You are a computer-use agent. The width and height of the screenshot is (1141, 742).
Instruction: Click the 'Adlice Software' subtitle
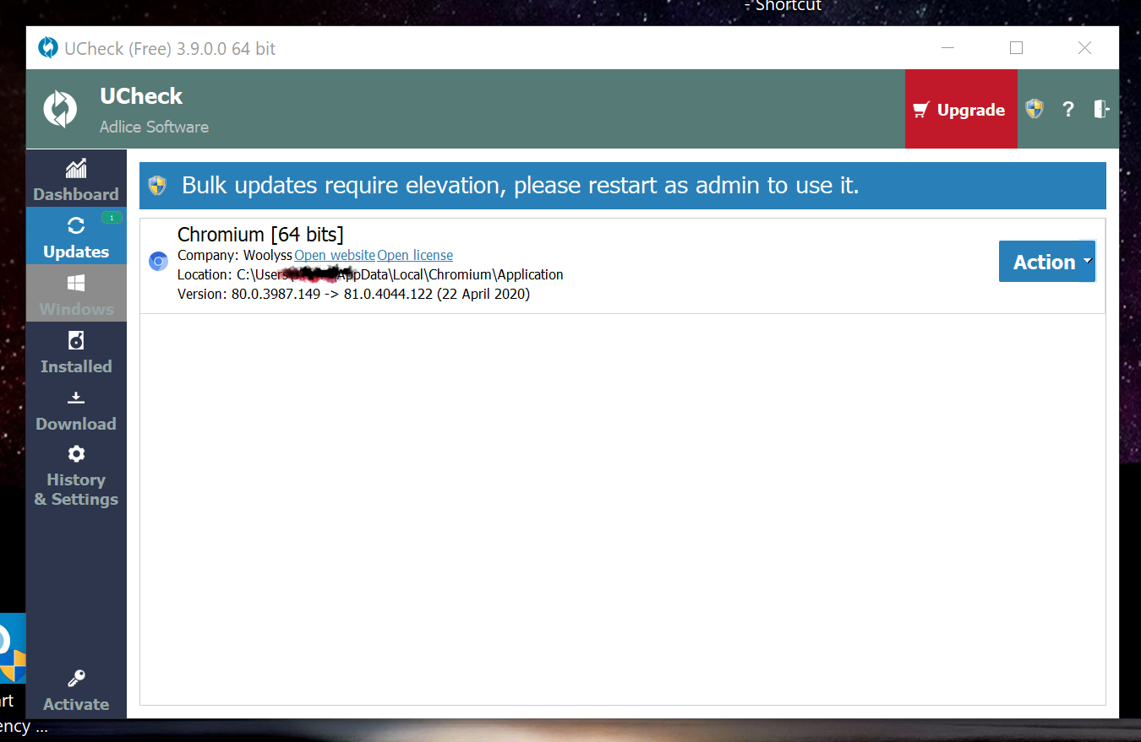click(x=154, y=127)
